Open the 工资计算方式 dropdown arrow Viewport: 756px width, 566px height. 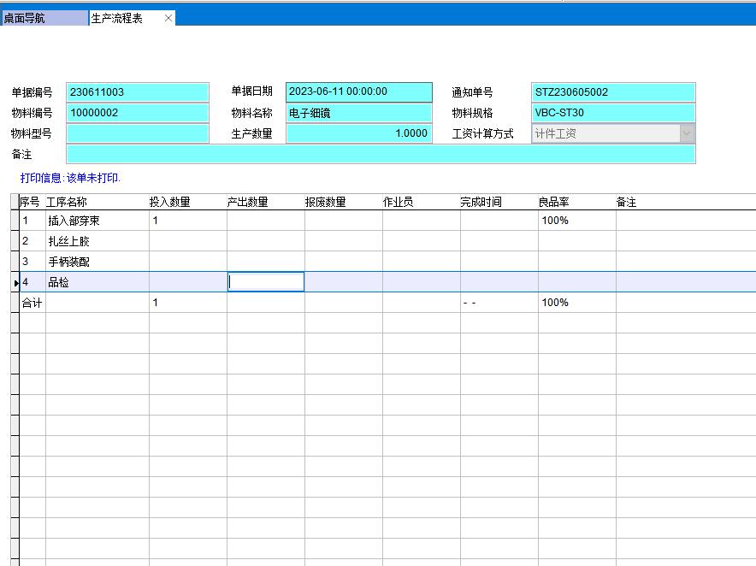click(687, 133)
